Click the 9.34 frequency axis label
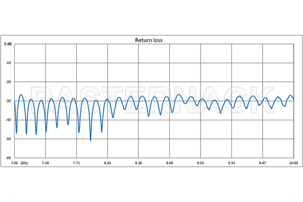The width and height of the screenshot is (303, 202). [231, 163]
